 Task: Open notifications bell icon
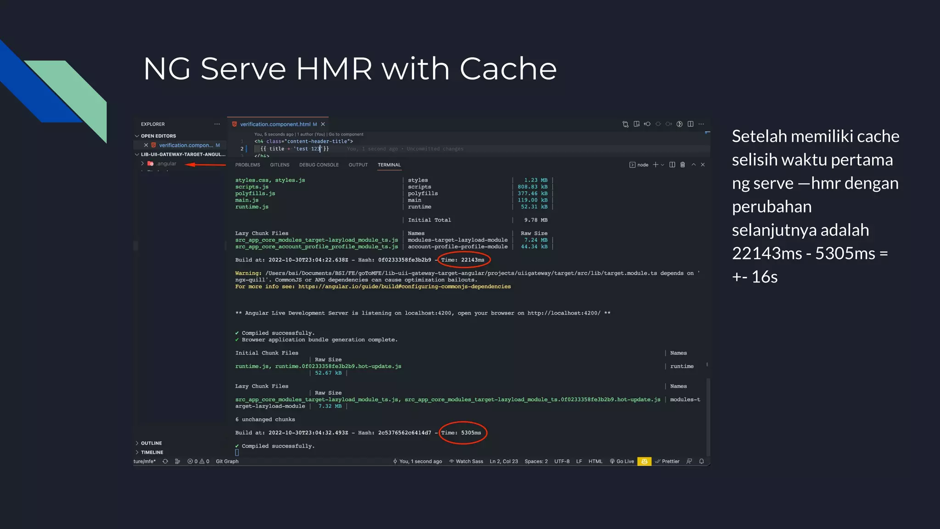701,461
